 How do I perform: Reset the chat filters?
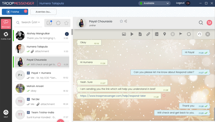200,34
